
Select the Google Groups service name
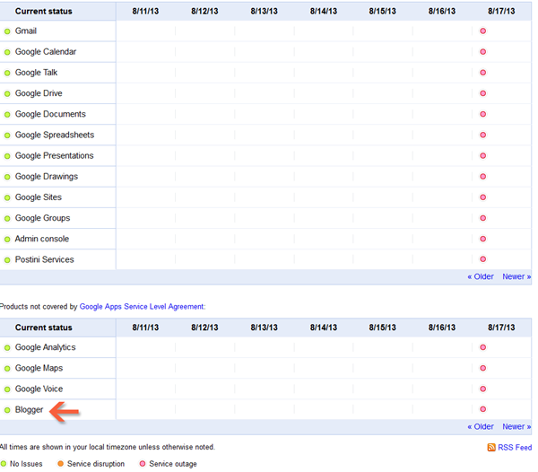pyautogui.click(x=42, y=218)
